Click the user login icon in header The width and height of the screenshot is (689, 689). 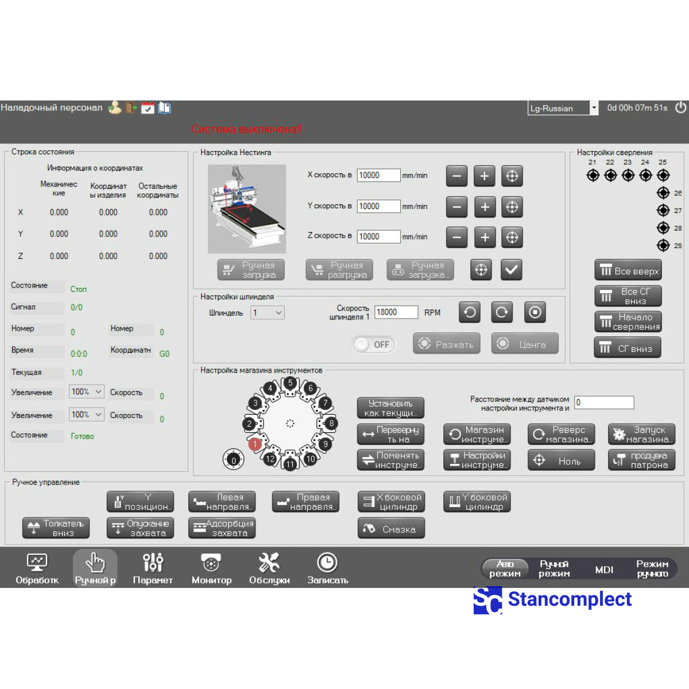click(x=115, y=107)
